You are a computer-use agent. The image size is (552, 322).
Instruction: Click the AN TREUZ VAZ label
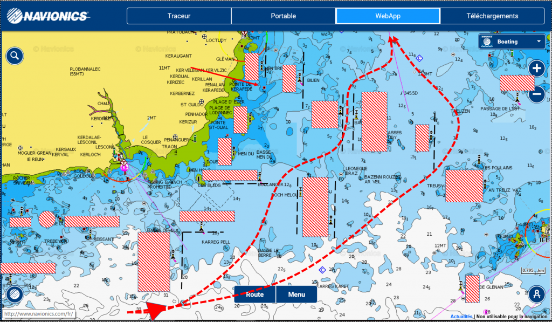point(505,190)
